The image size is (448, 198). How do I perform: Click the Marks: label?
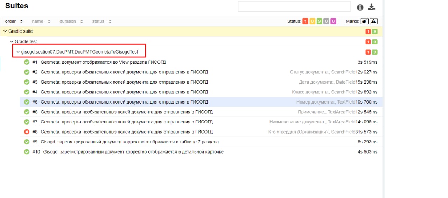click(352, 21)
